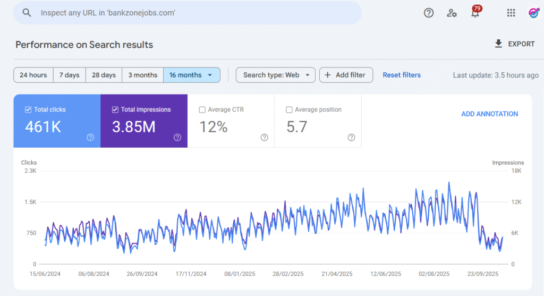Viewport: 544px width, 296px height.
Task: Uncheck the Total clicks checkbox
Action: point(28,110)
